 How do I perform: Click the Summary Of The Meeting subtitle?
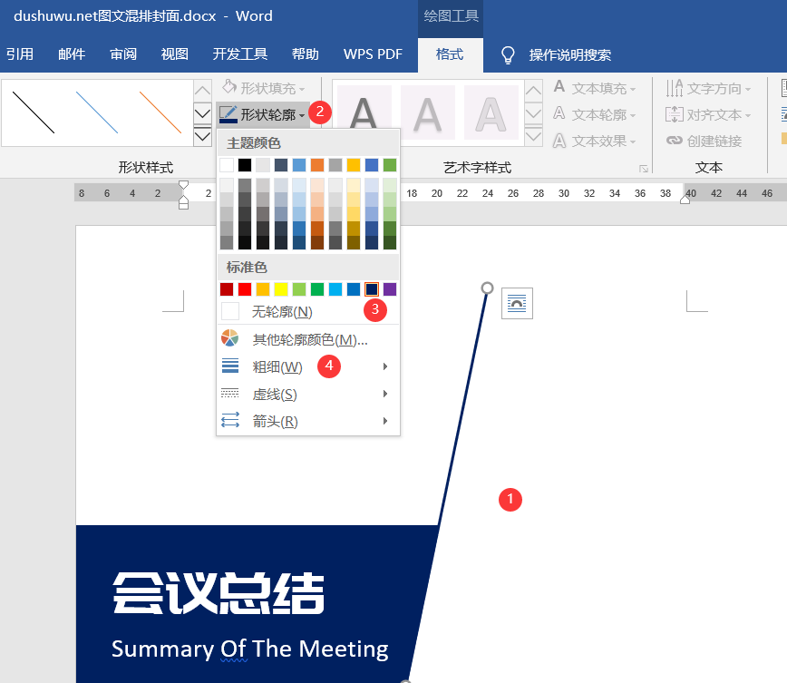[250, 649]
